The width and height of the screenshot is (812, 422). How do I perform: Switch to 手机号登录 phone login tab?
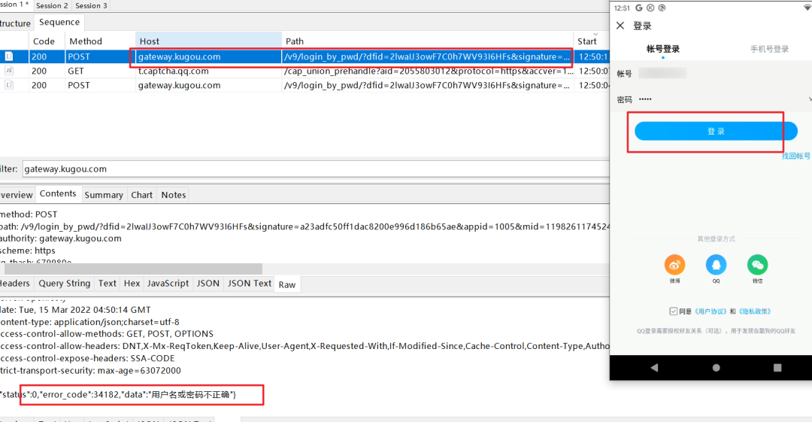770,49
